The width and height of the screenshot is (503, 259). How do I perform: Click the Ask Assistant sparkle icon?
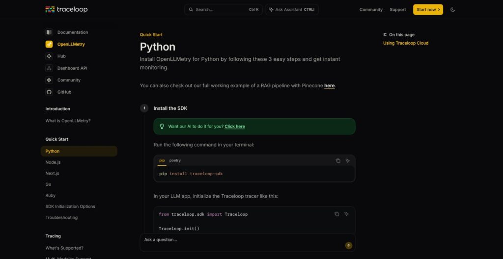(x=271, y=10)
